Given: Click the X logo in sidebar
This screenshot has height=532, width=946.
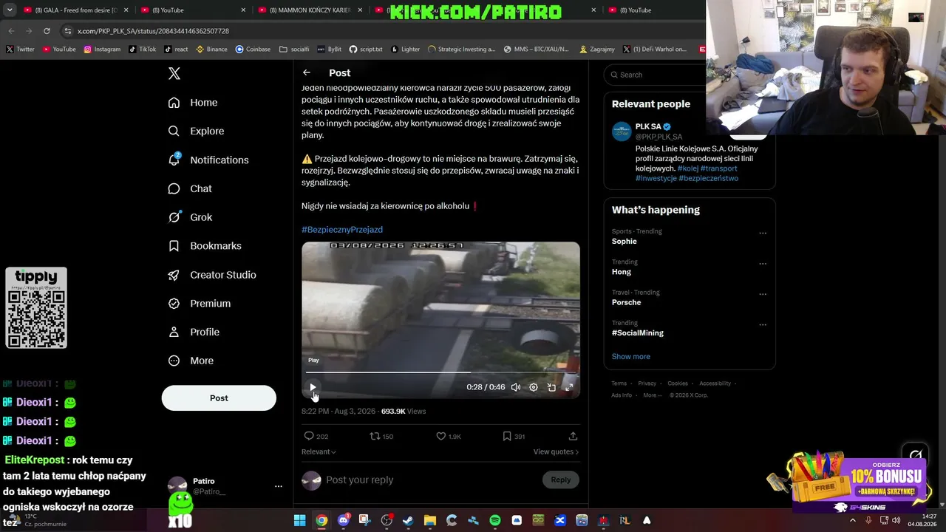Looking at the screenshot, I should [174, 73].
